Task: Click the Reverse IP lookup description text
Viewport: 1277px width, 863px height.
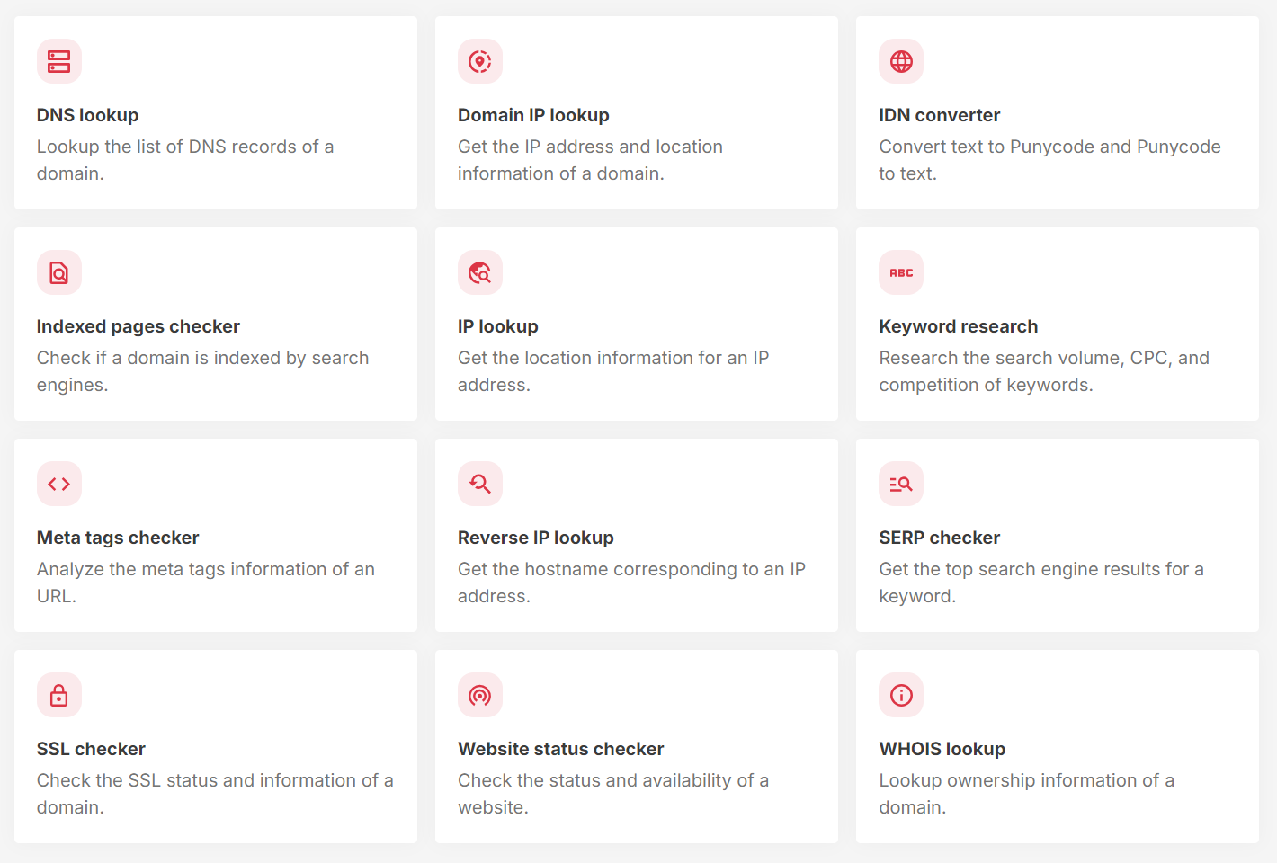Action: [631, 583]
